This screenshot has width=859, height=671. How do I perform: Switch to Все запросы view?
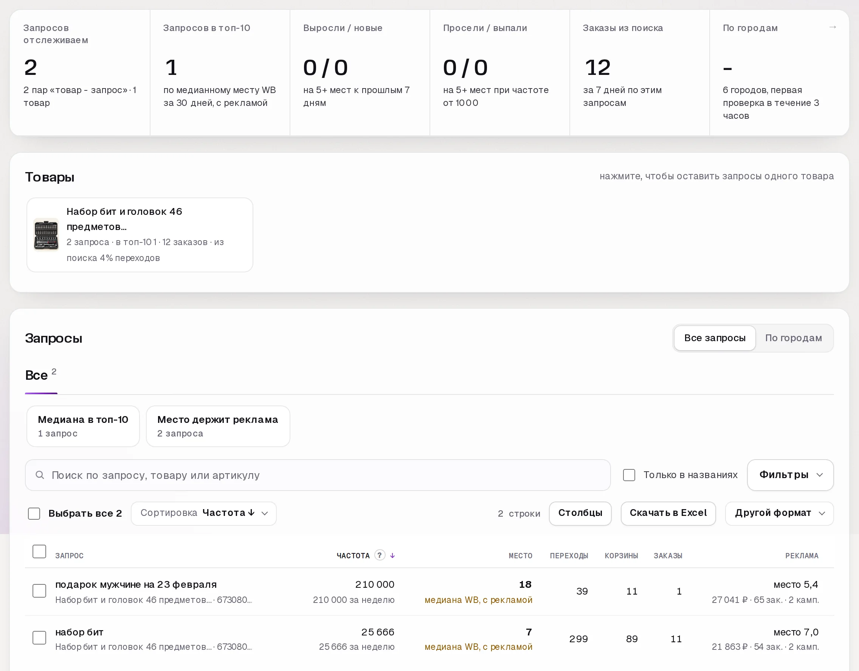pos(715,338)
